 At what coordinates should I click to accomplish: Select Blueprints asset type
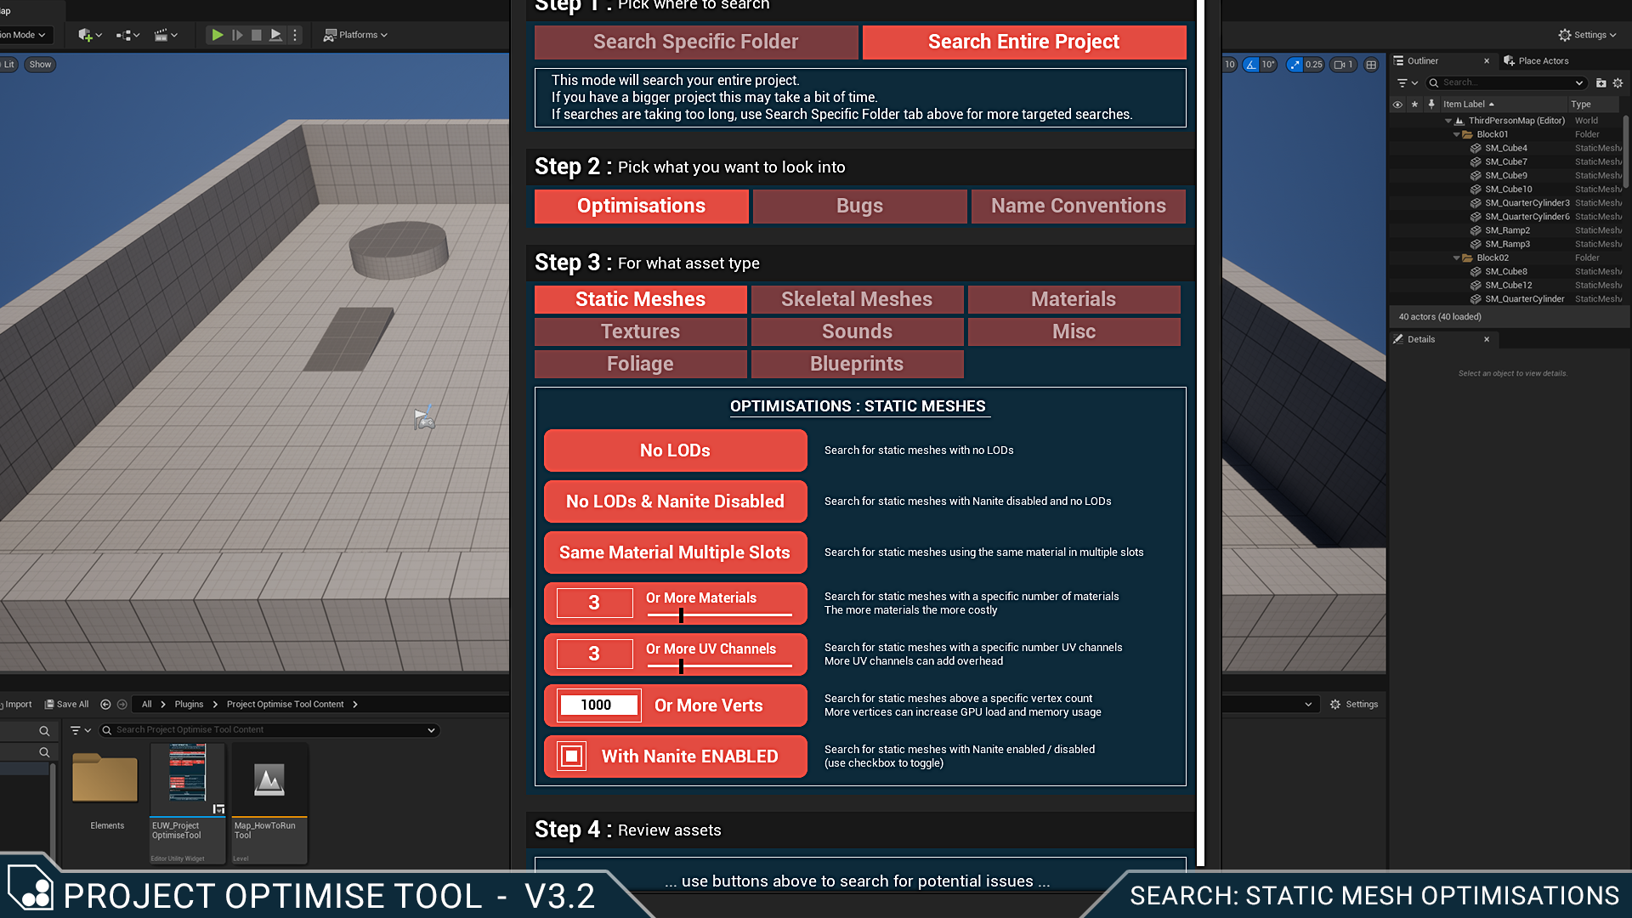coord(857,364)
